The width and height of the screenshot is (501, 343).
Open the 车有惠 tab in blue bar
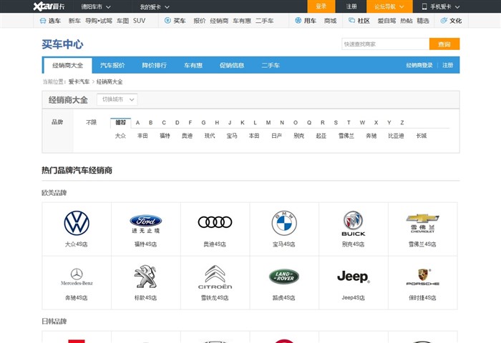coord(193,66)
